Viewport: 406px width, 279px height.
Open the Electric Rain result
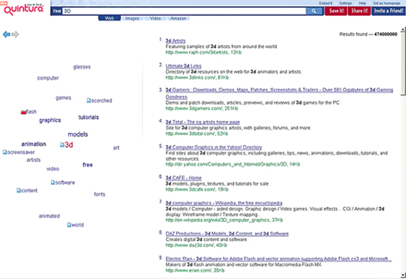point(279,259)
